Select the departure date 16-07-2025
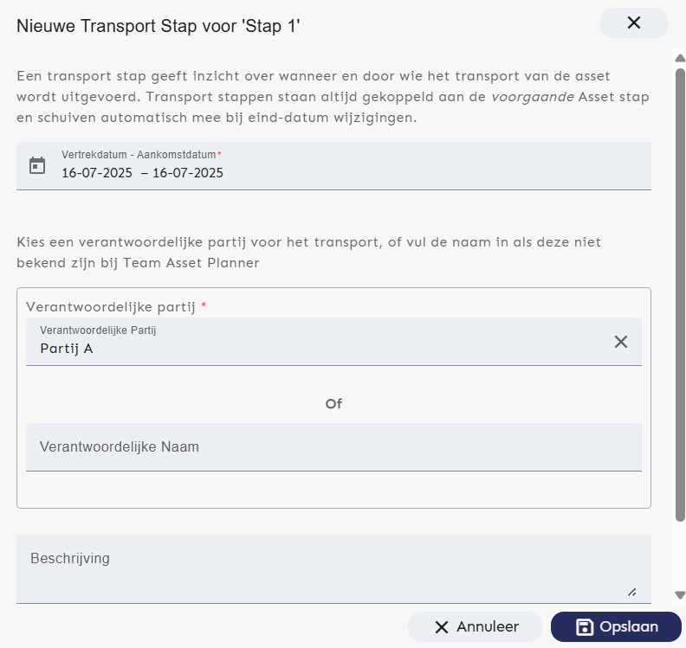This screenshot has height=648, width=686. coord(97,173)
